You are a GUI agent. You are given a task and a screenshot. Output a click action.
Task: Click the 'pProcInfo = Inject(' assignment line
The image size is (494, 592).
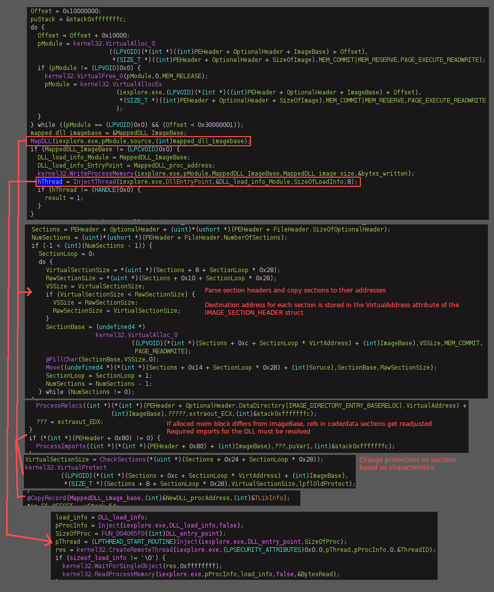click(149, 525)
